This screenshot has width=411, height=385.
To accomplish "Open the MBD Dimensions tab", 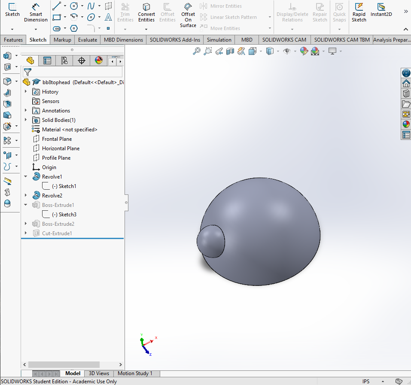I will point(123,40).
